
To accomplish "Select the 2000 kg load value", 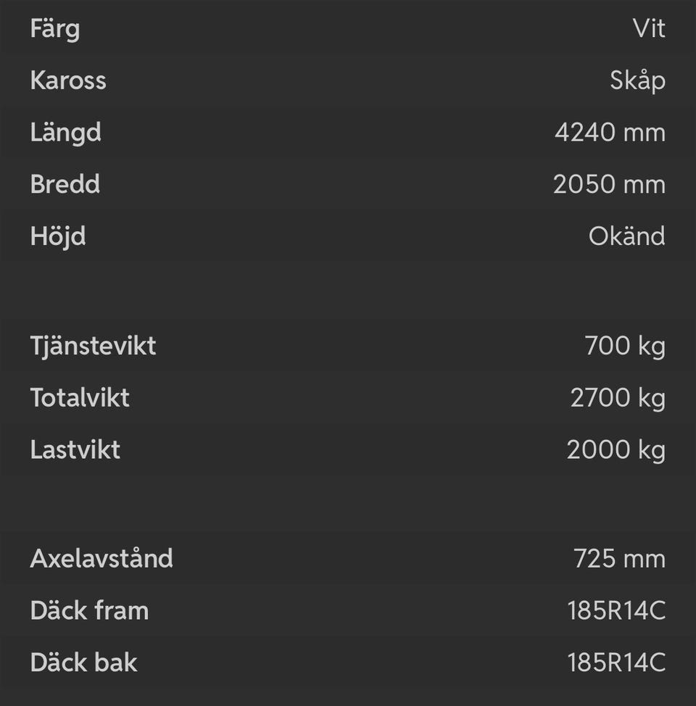I will pyautogui.click(x=616, y=450).
